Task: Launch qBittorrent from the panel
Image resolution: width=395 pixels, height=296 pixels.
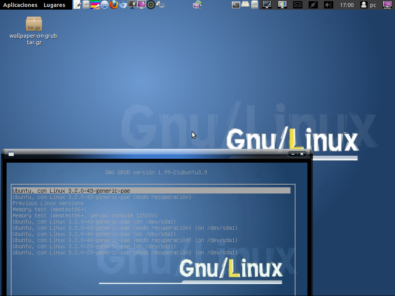Action: coord(105,5)
